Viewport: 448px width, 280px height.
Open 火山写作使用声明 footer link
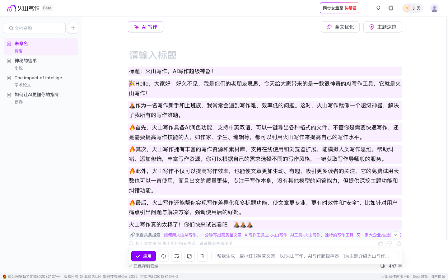pos(396,277)
